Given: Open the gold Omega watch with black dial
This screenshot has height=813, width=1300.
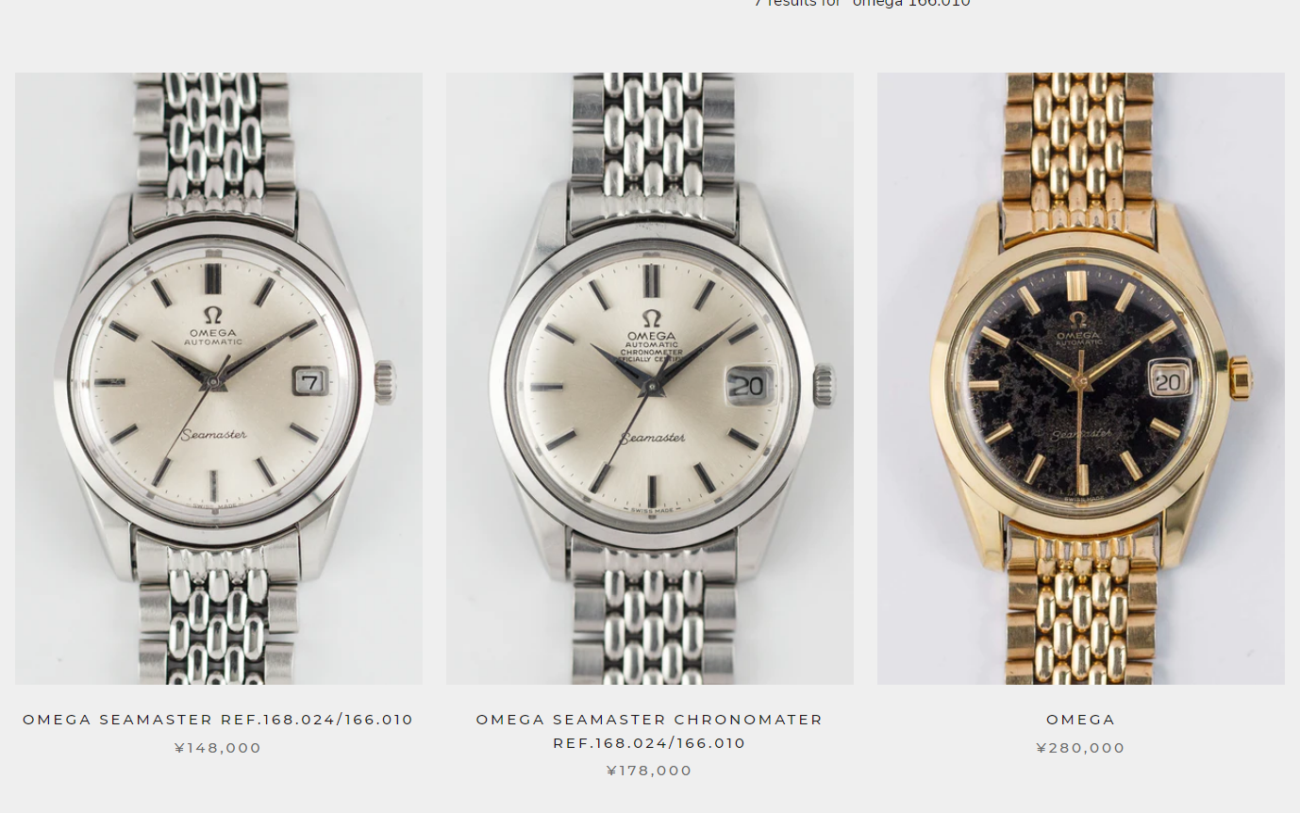Looking at the screenshot, I should (x=1081, y=378).
